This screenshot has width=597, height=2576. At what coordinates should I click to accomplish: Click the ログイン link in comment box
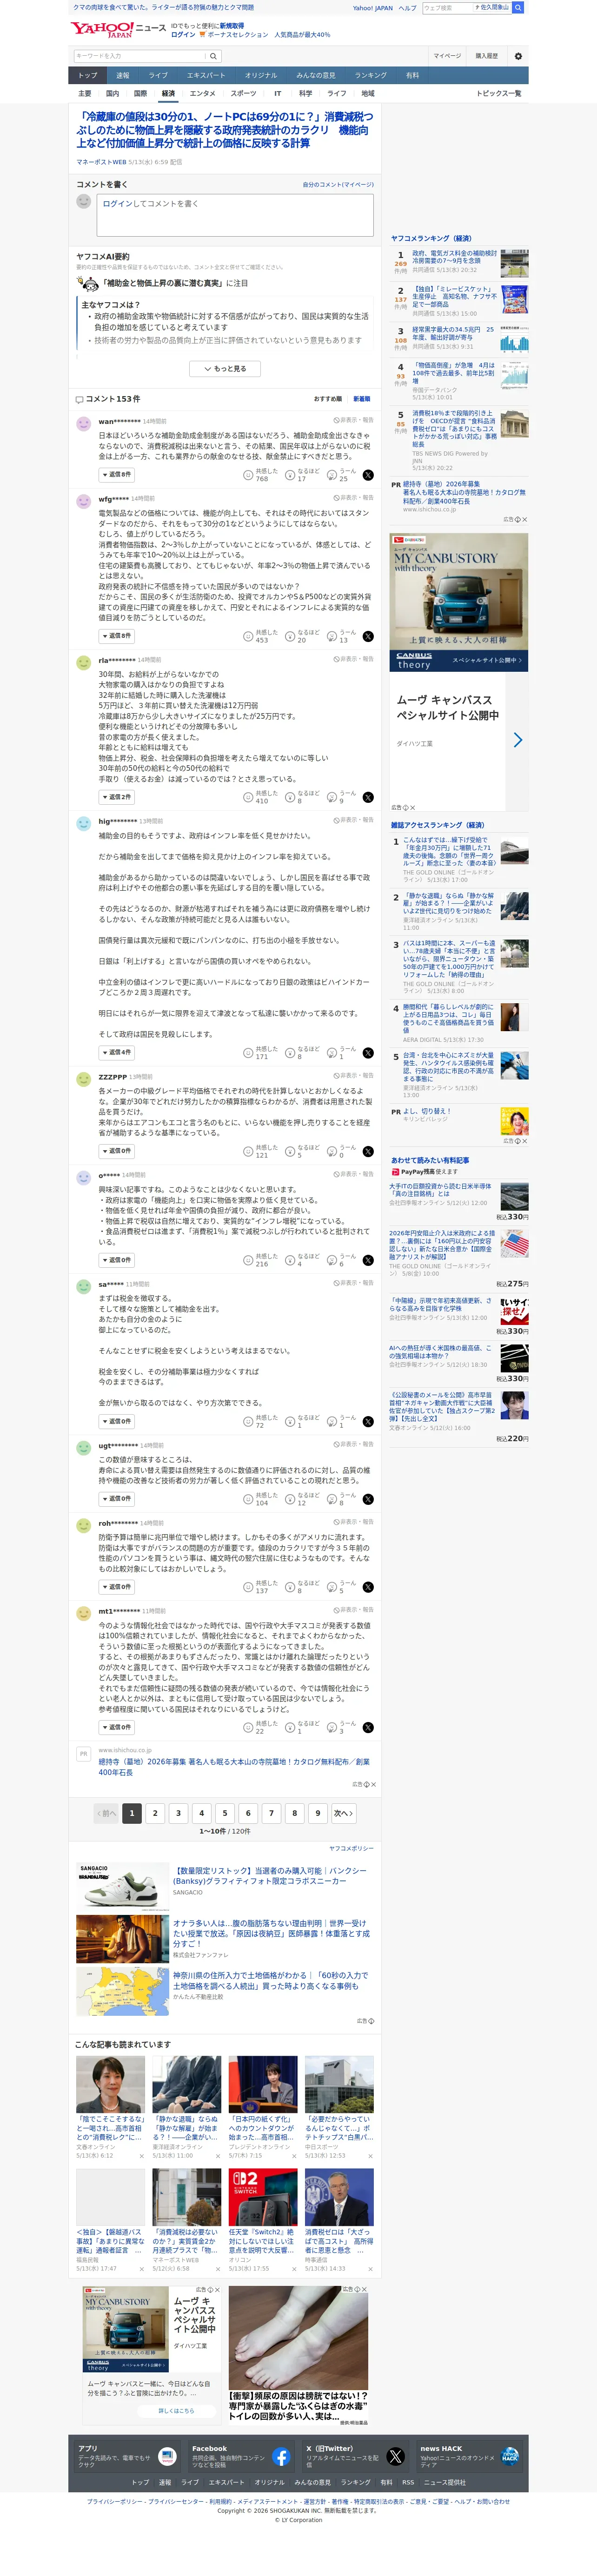click(x=118, y=204)
